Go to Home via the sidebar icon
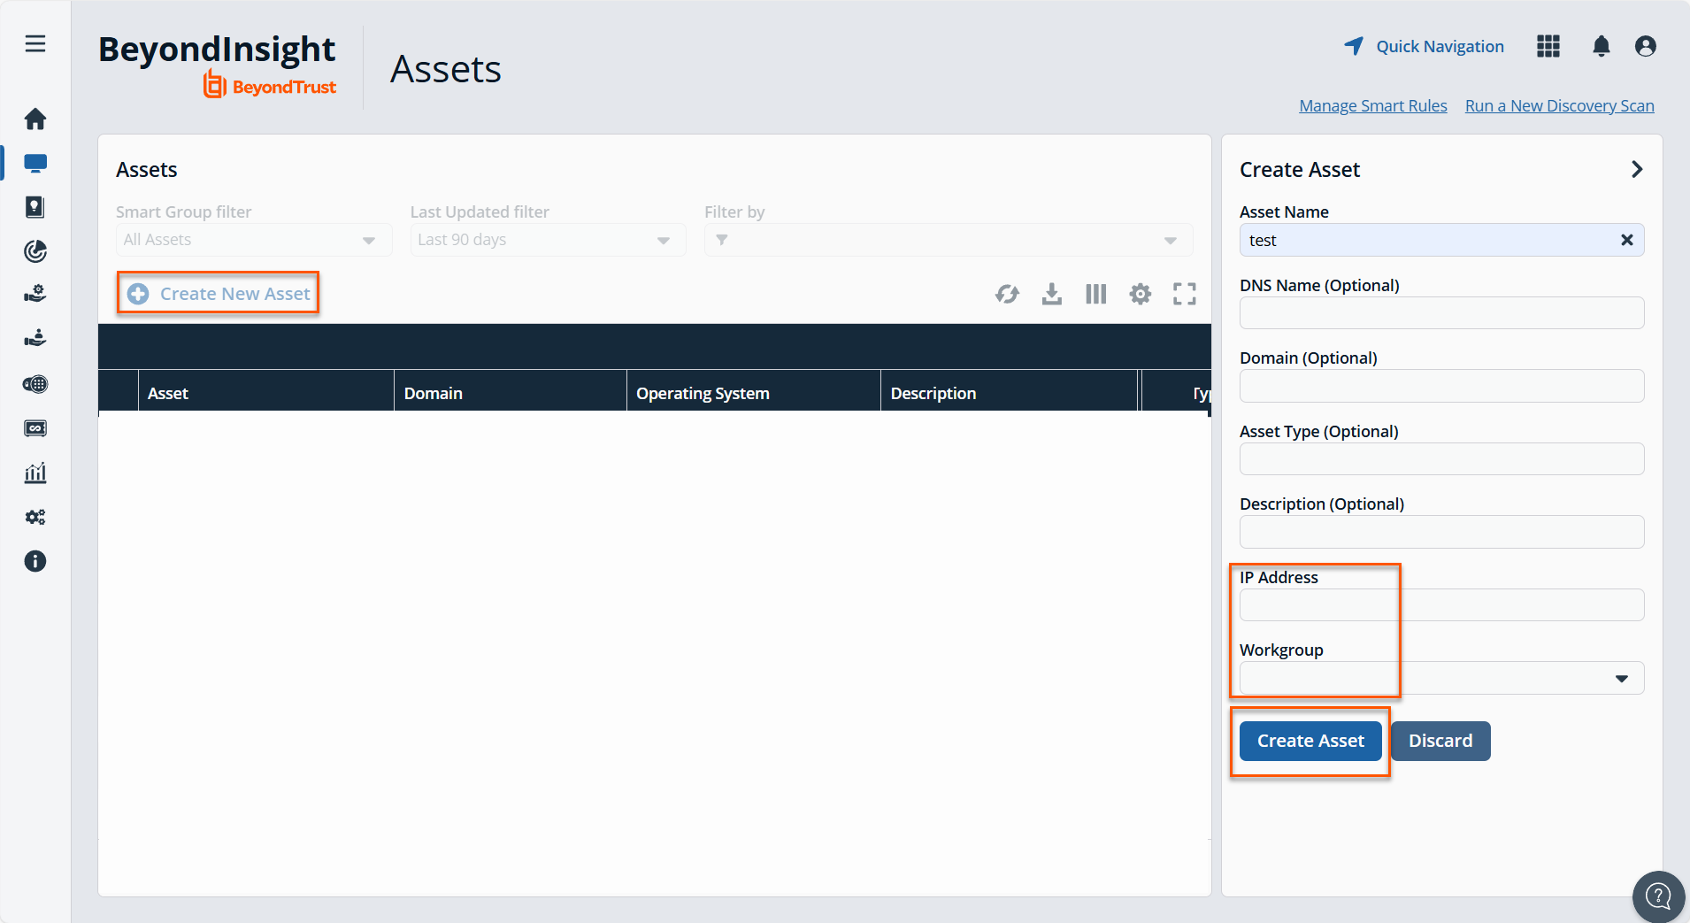 point(35,118)
